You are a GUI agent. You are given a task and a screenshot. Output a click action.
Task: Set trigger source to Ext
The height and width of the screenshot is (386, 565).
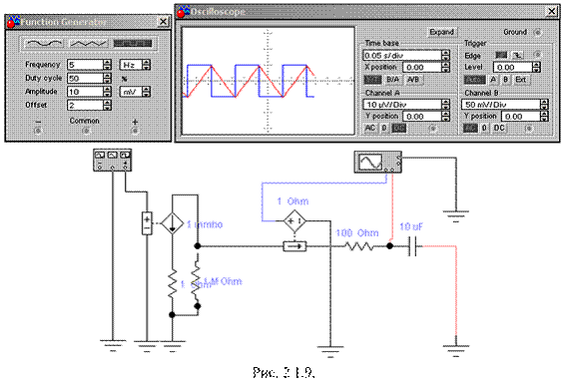(x=521, y=80)
